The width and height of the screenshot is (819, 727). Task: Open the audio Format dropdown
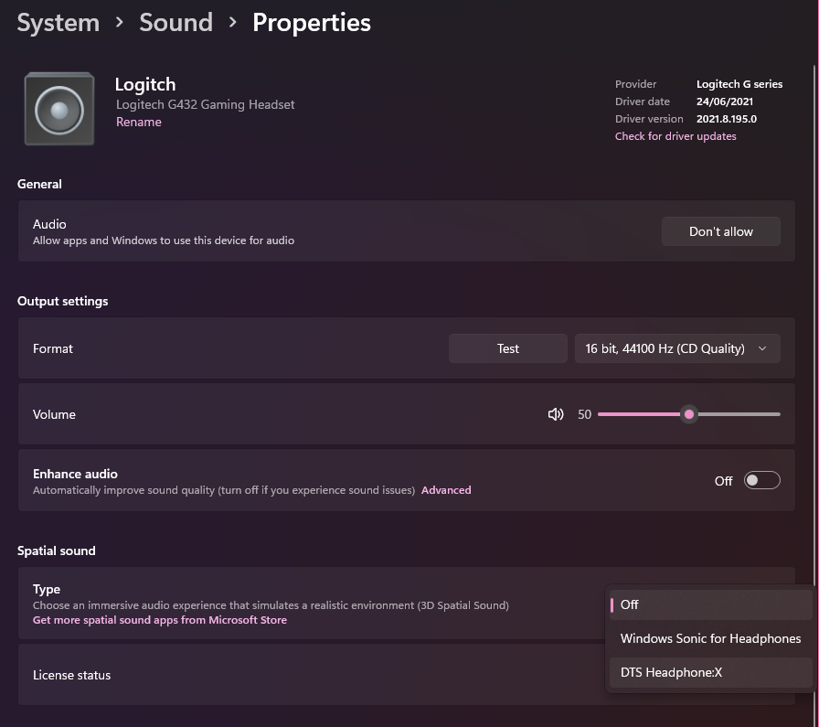point(677,348)
